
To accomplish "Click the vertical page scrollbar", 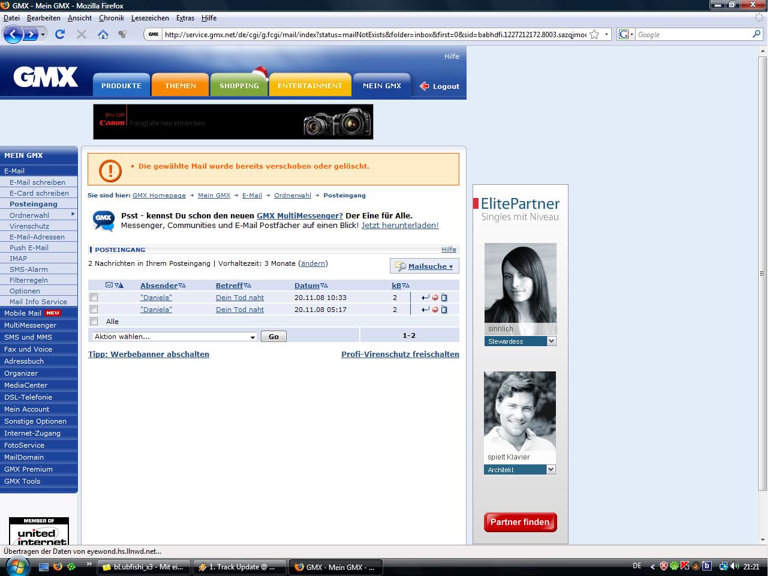I will click(x=762, y=273).
